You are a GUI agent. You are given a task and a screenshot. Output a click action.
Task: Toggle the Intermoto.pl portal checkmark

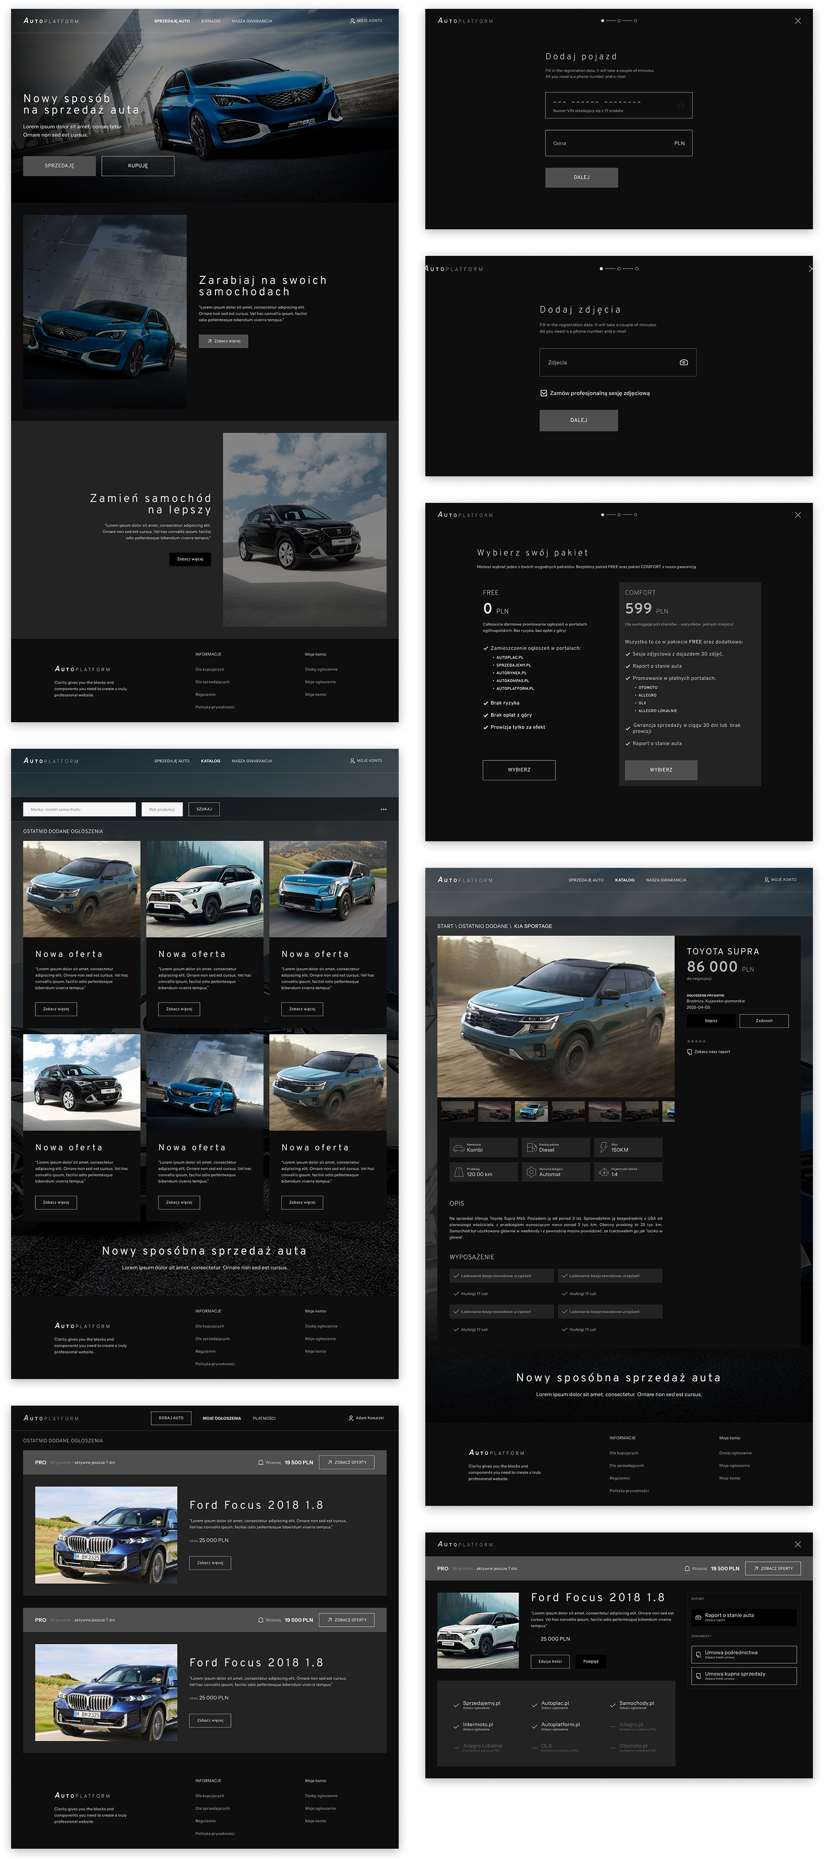point(456,1727)
